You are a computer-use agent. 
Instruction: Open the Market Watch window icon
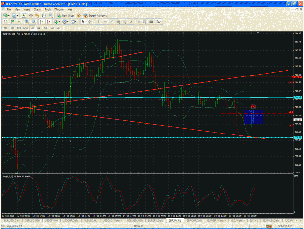pos(24,15)
